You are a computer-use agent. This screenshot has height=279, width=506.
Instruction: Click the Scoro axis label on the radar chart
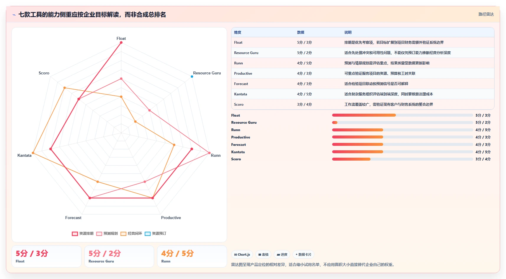point(44,73)
